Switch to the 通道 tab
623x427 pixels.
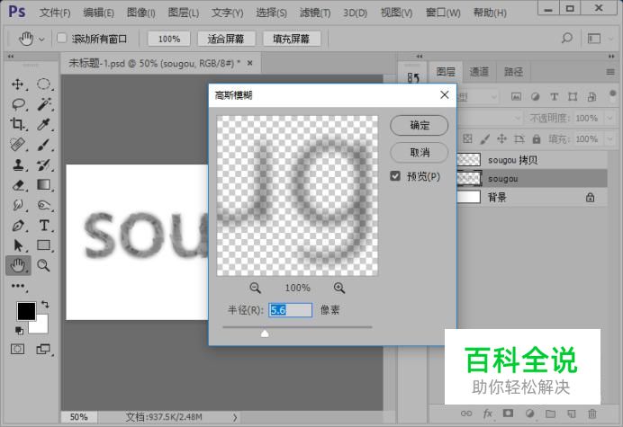click(x=479, y=72)
